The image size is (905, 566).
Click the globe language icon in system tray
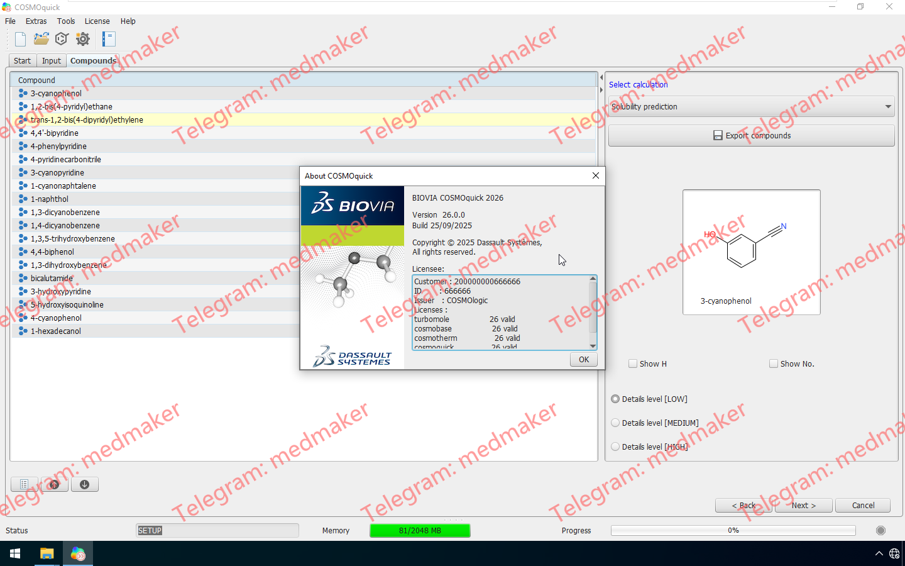[894, 553]
